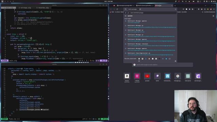Click the new tab page customize gear
The width and height of the screenshot is (217, 122).
click(x=213, y=16)
